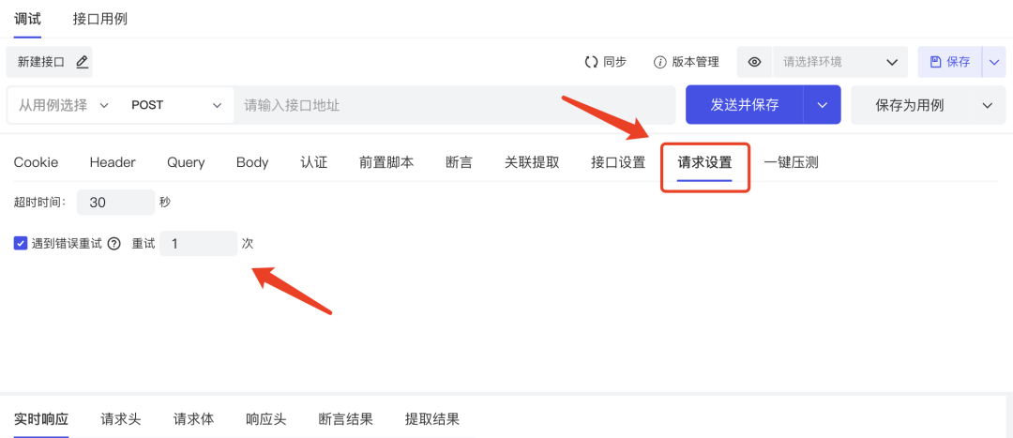Open the 请选择环境 environment dropdown
1013x438 pixels.
839,62
